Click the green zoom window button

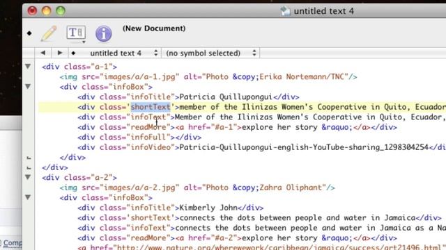[61, 11]
